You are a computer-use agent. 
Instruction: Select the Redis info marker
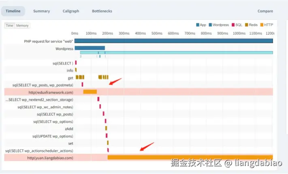click(x=76, y=70)
